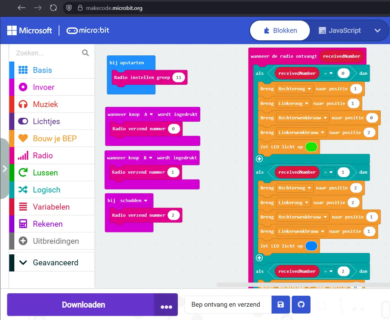Image resolution: width=390 pixels, height=320 pixels.
Task: Click the Downloaden button
Action: click(x=83, y=305)
